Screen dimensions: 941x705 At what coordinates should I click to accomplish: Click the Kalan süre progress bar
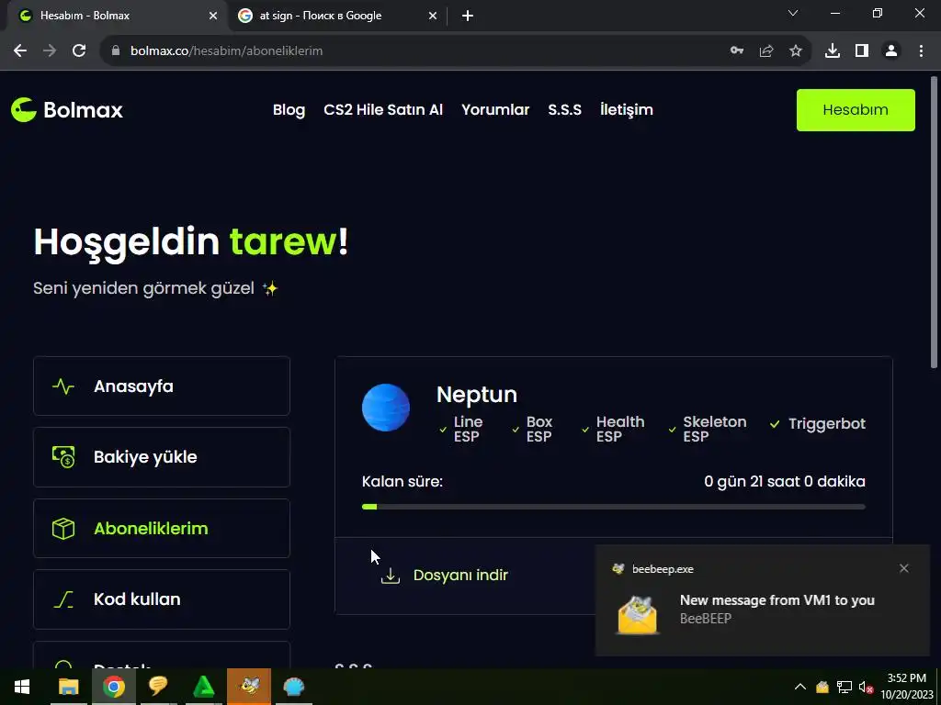(613, 507)
